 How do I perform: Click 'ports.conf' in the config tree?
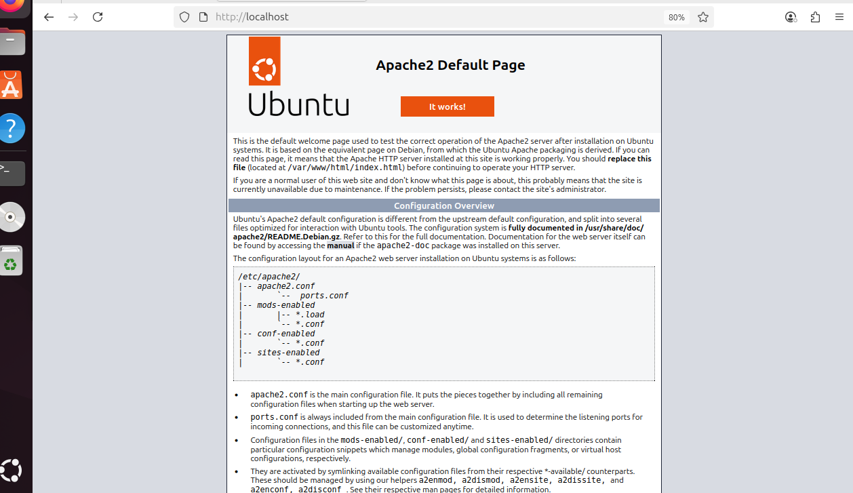coord(324,296)
